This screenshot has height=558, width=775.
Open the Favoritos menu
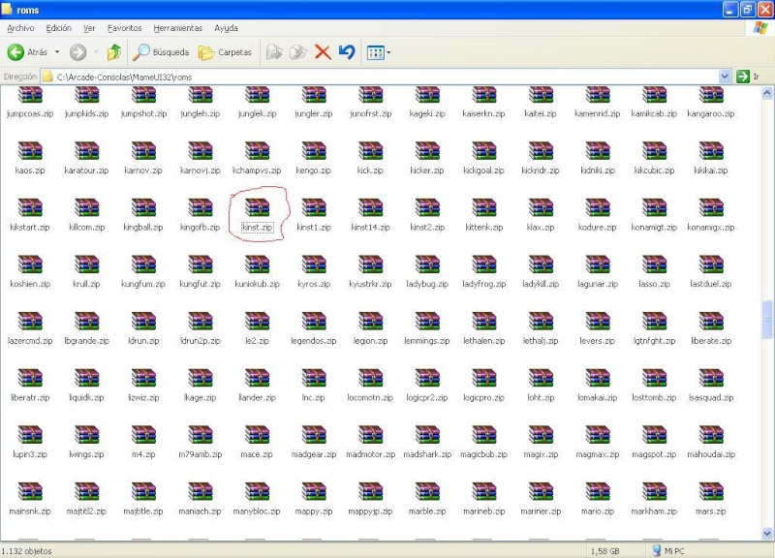tap(125, 28)
